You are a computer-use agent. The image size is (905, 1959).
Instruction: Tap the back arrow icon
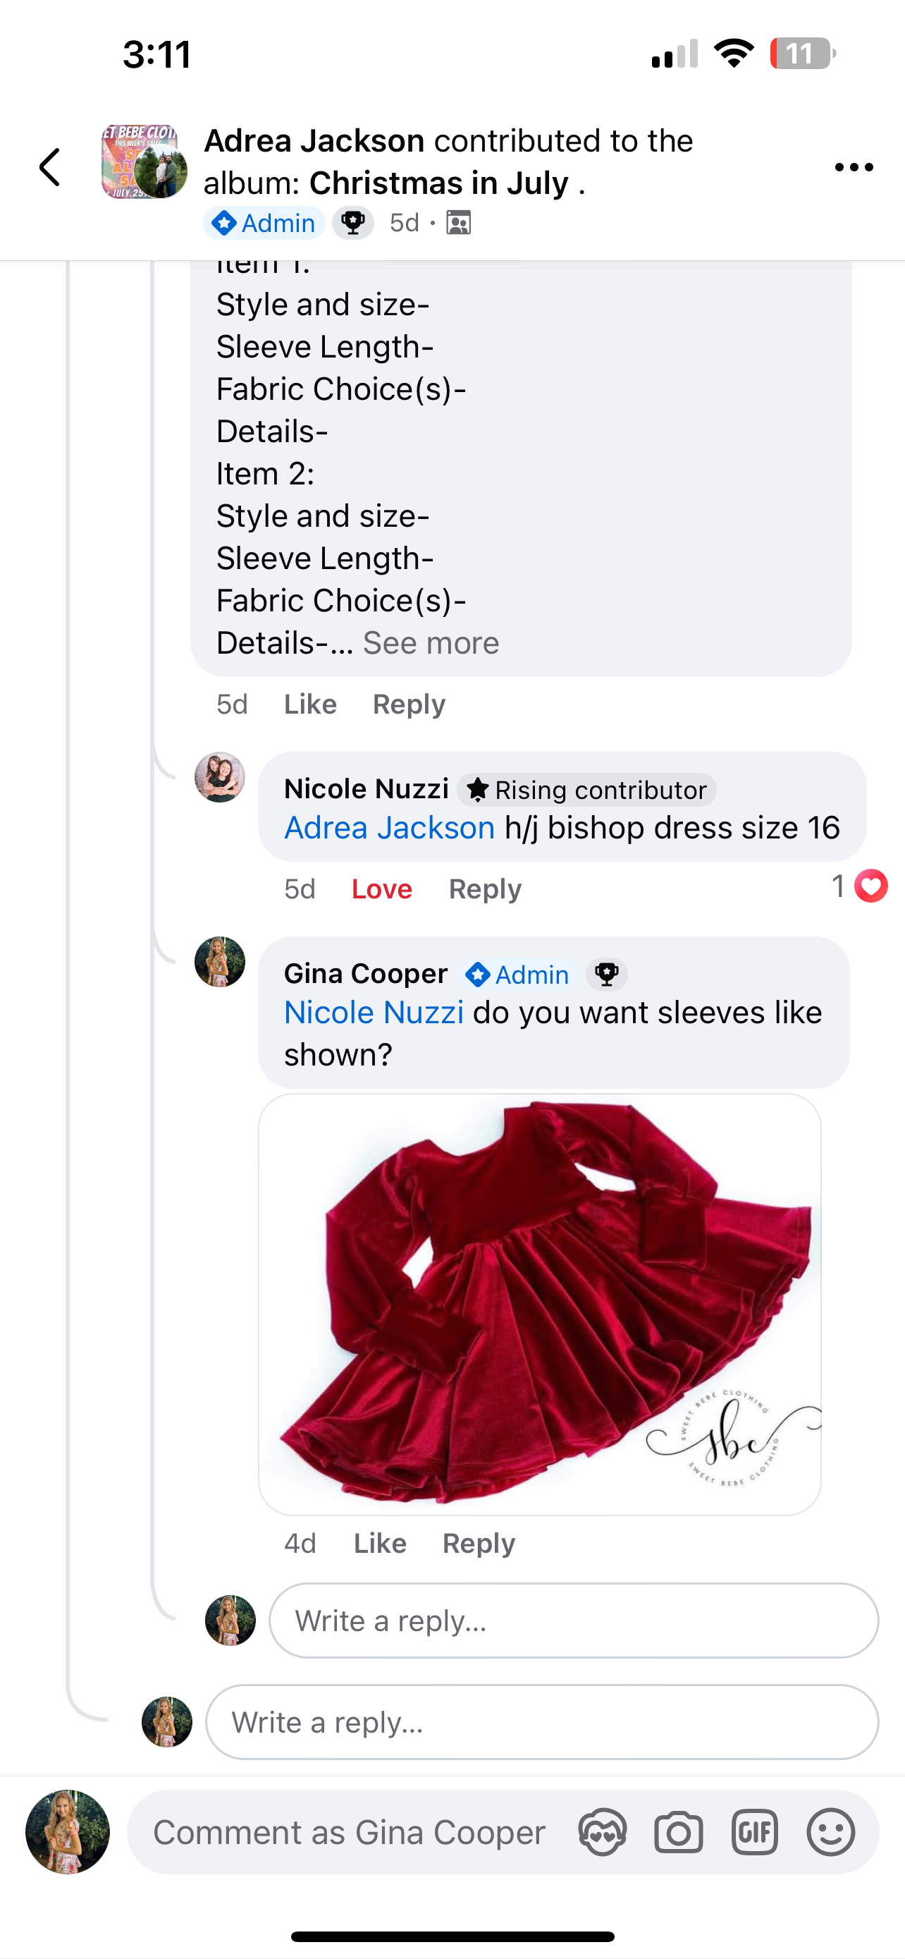[x=50, y=167]
